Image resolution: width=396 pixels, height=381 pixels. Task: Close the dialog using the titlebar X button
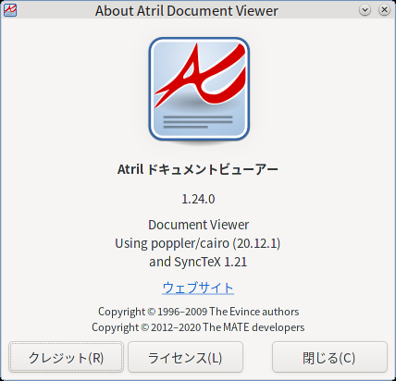[384, 10]
